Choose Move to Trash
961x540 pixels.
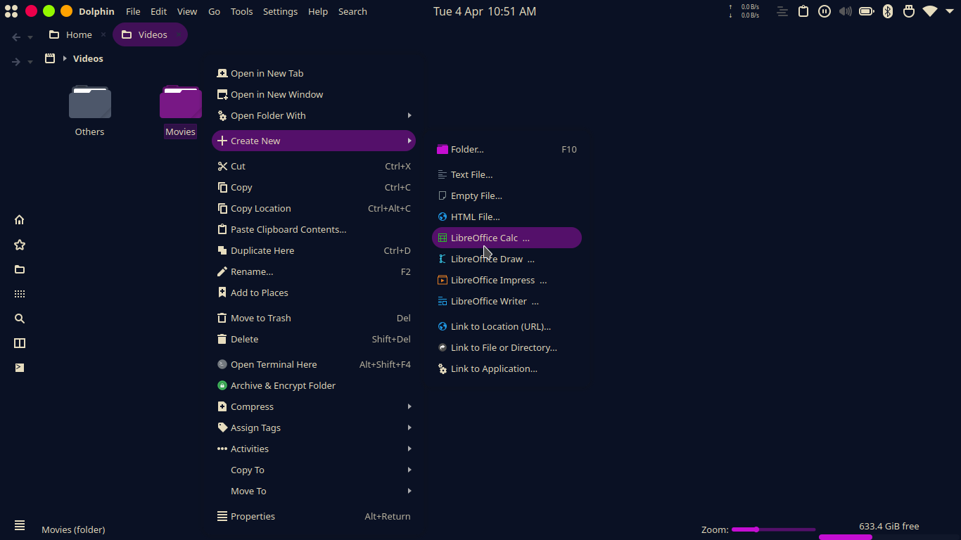[314, 318]
